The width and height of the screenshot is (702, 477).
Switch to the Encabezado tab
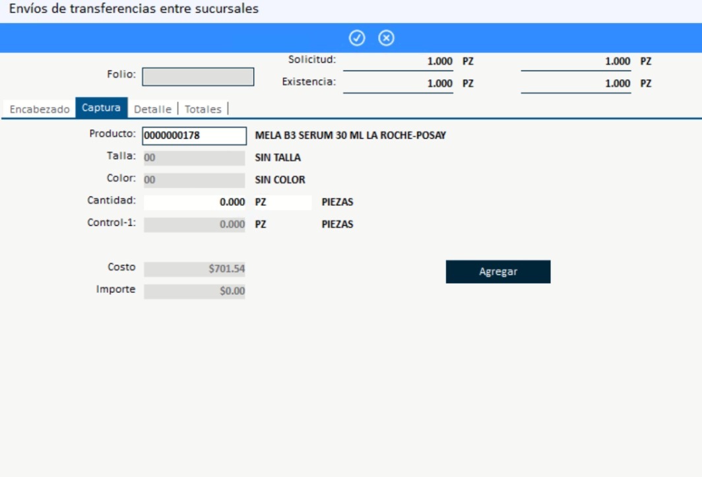[x=40, y=110]
